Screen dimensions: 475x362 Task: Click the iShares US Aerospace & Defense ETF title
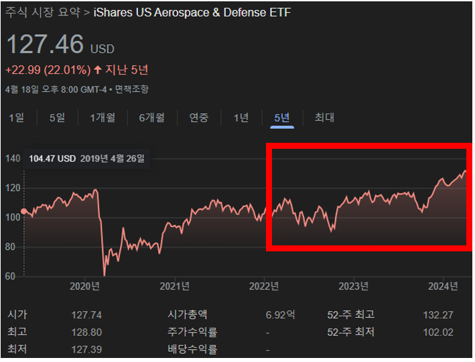click(192, 13)
